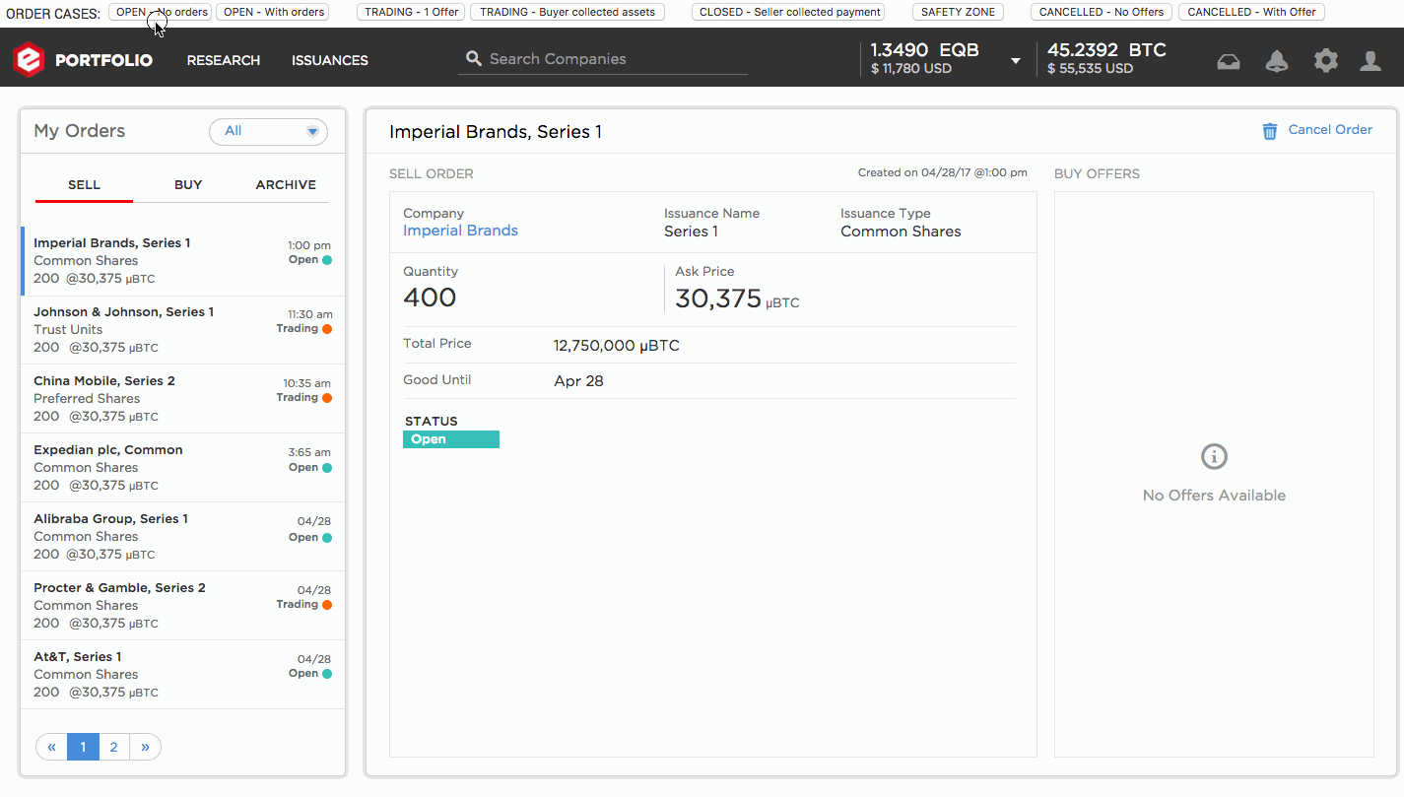Click teal status dot on Imperial Brands row

(x=327, y=260)
